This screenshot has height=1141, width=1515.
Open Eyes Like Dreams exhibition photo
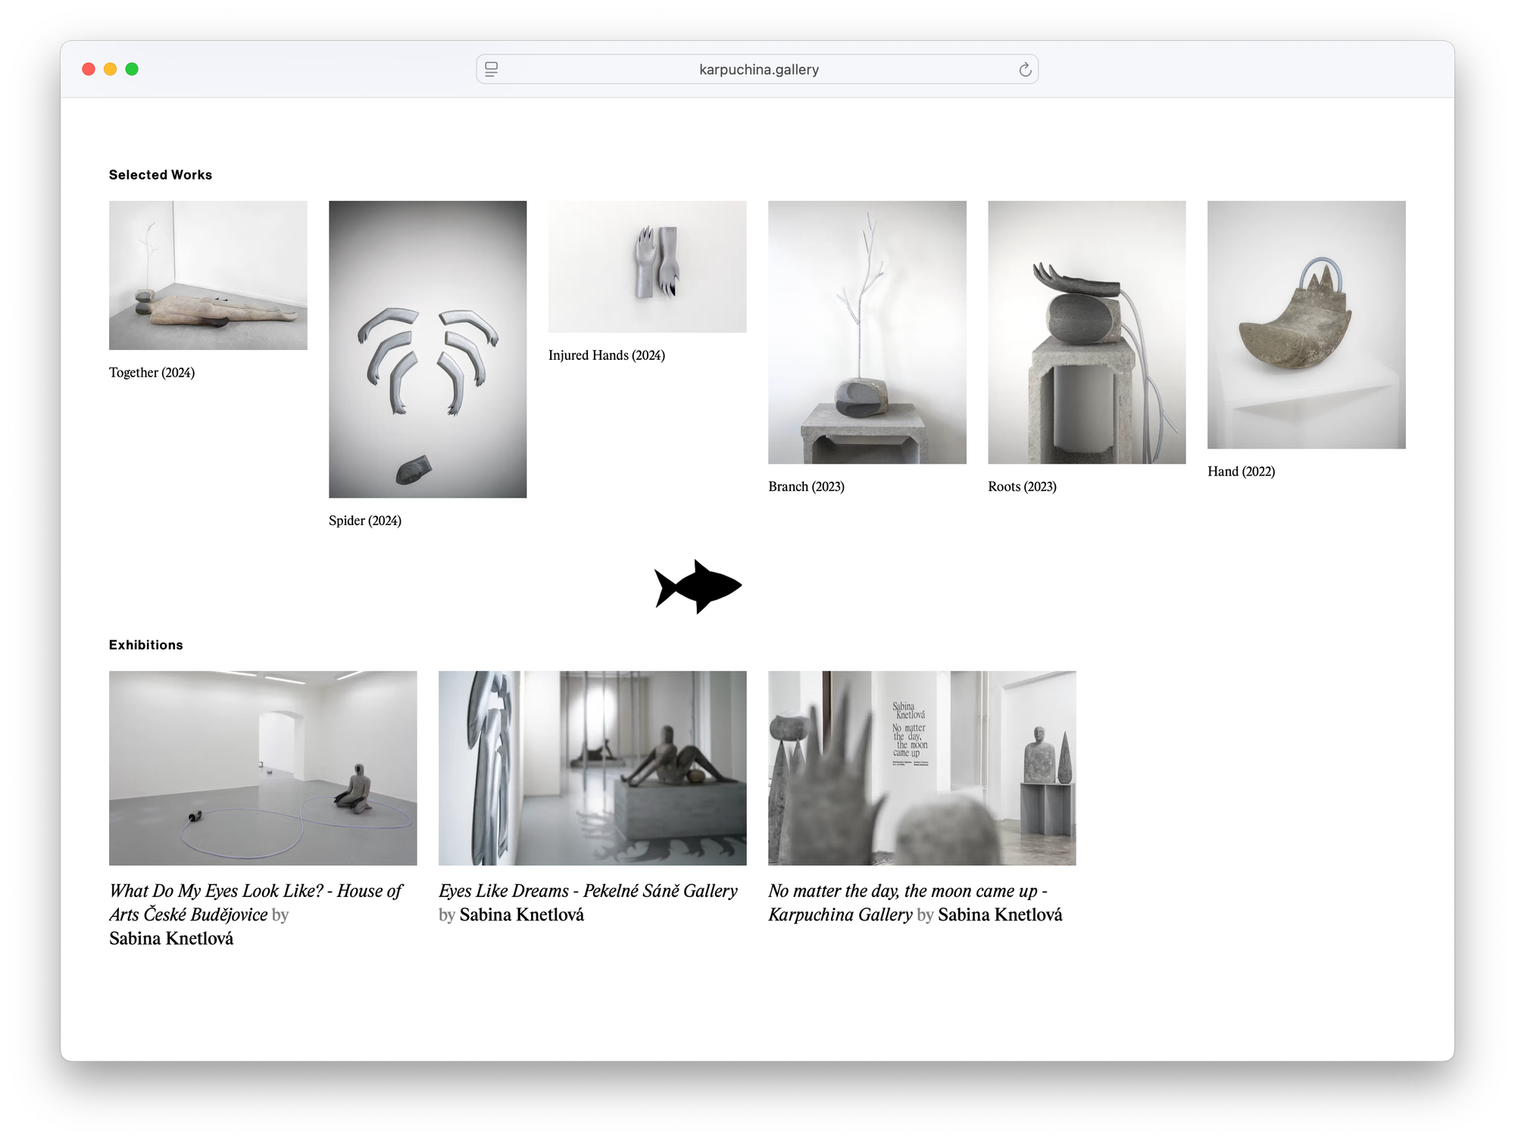coord(592,767)
